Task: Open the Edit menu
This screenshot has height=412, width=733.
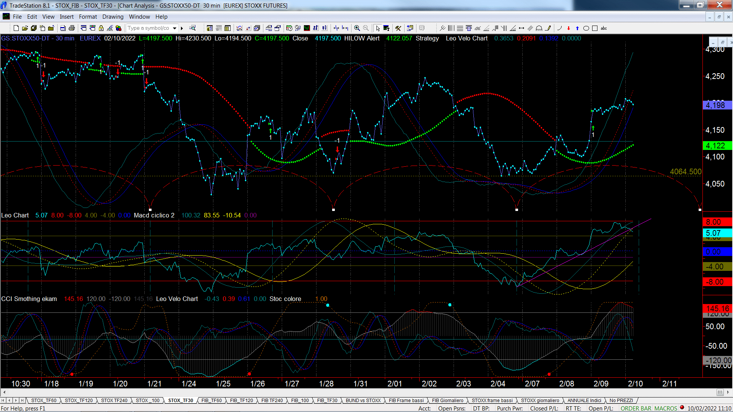Action: coord(32,17)
